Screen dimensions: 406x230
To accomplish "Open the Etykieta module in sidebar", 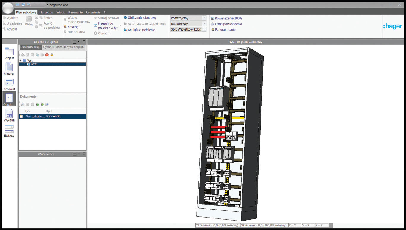I will 9,131.
